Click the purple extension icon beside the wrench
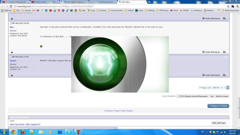This screenshot has width=240, height=135. click(x=233, y=6)
